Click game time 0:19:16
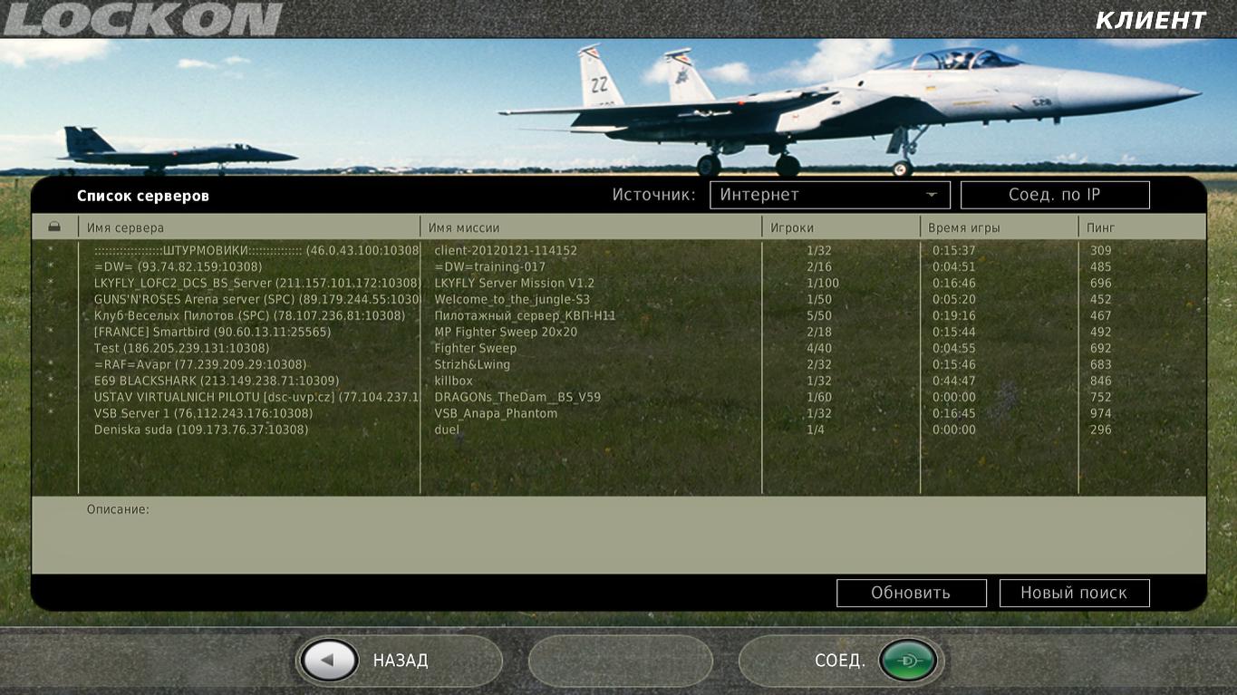The image size is (1237, 695). coord(954,316)
